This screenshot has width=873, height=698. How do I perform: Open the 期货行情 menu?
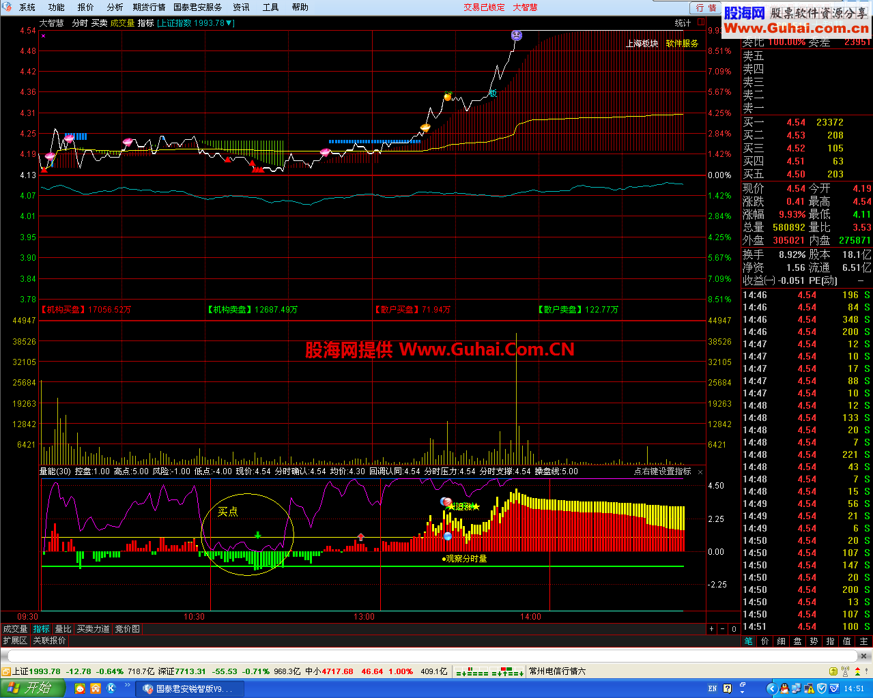[149, 8]
